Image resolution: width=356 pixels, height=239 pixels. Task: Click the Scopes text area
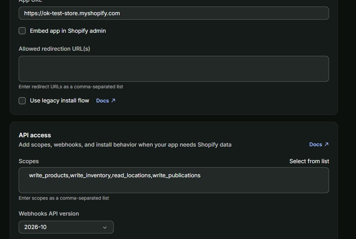click(x=174, y=180)
